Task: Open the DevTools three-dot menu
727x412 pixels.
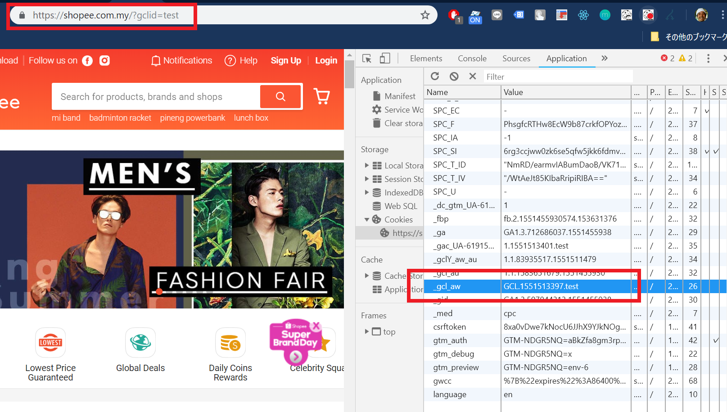Action: click(x=708, y=59)
